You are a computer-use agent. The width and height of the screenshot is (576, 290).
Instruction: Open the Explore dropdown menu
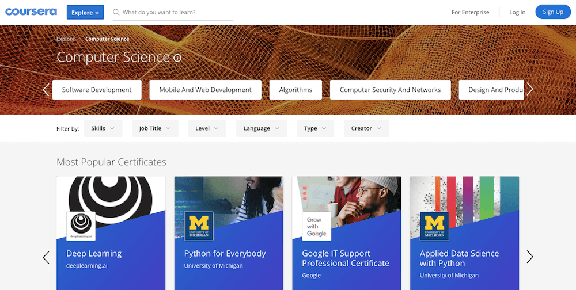click(x=85, y=12)
